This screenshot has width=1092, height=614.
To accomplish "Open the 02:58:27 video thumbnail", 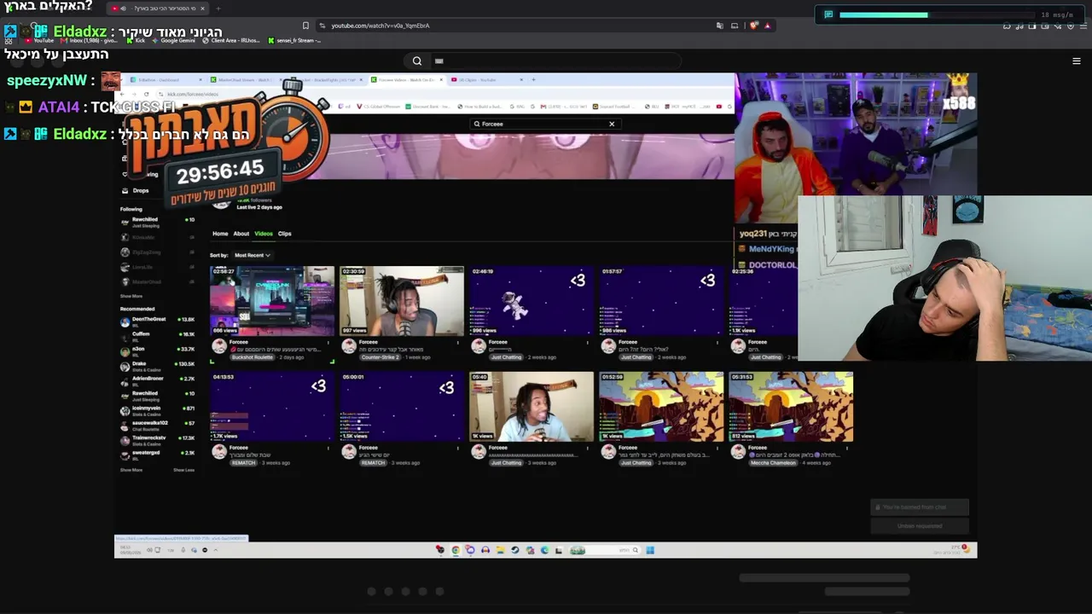I will (272, 301).
